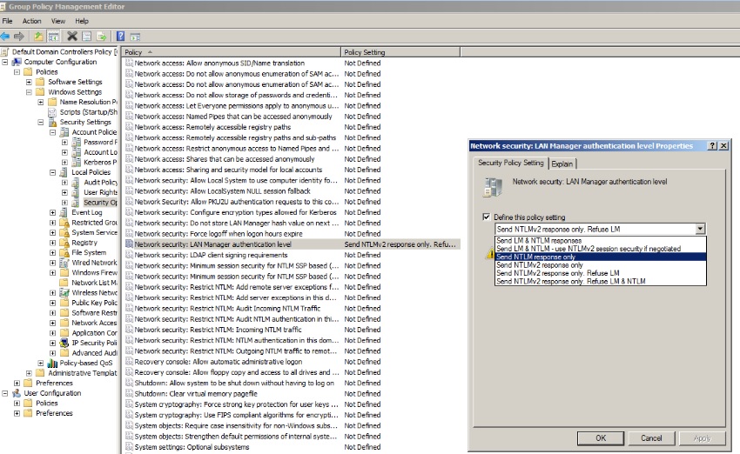The height and width of the screenshot is (454, 740).
Task: Click the blue Back arrow in toolbar
Action: (x=5, y=37)
